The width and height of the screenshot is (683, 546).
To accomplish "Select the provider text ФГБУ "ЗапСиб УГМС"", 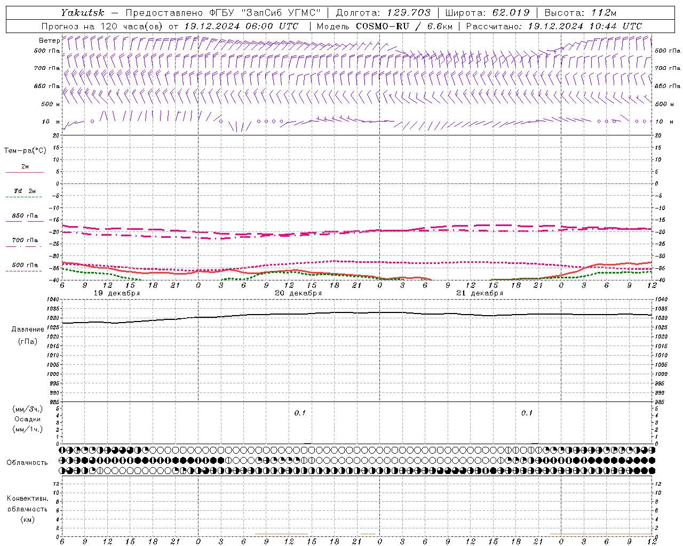I will (x=266, y=13).
